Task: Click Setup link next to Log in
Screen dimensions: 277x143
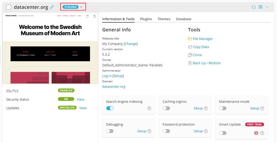Action: pyautogui.click(x=118, y=76)
